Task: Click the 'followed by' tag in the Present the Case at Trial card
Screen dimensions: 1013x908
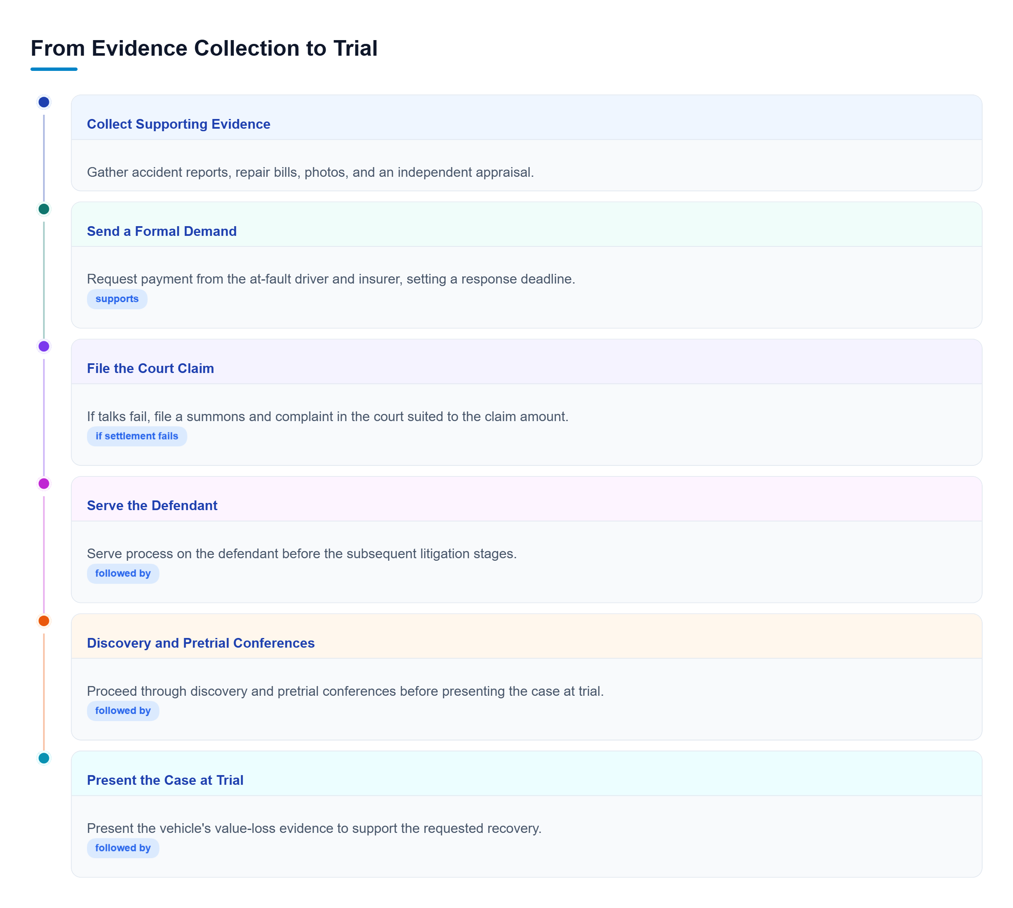Action: [x=123, y=848]
